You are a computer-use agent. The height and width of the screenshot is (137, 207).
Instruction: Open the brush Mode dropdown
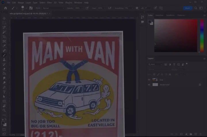pyautogui.click(x=53, y=8)
